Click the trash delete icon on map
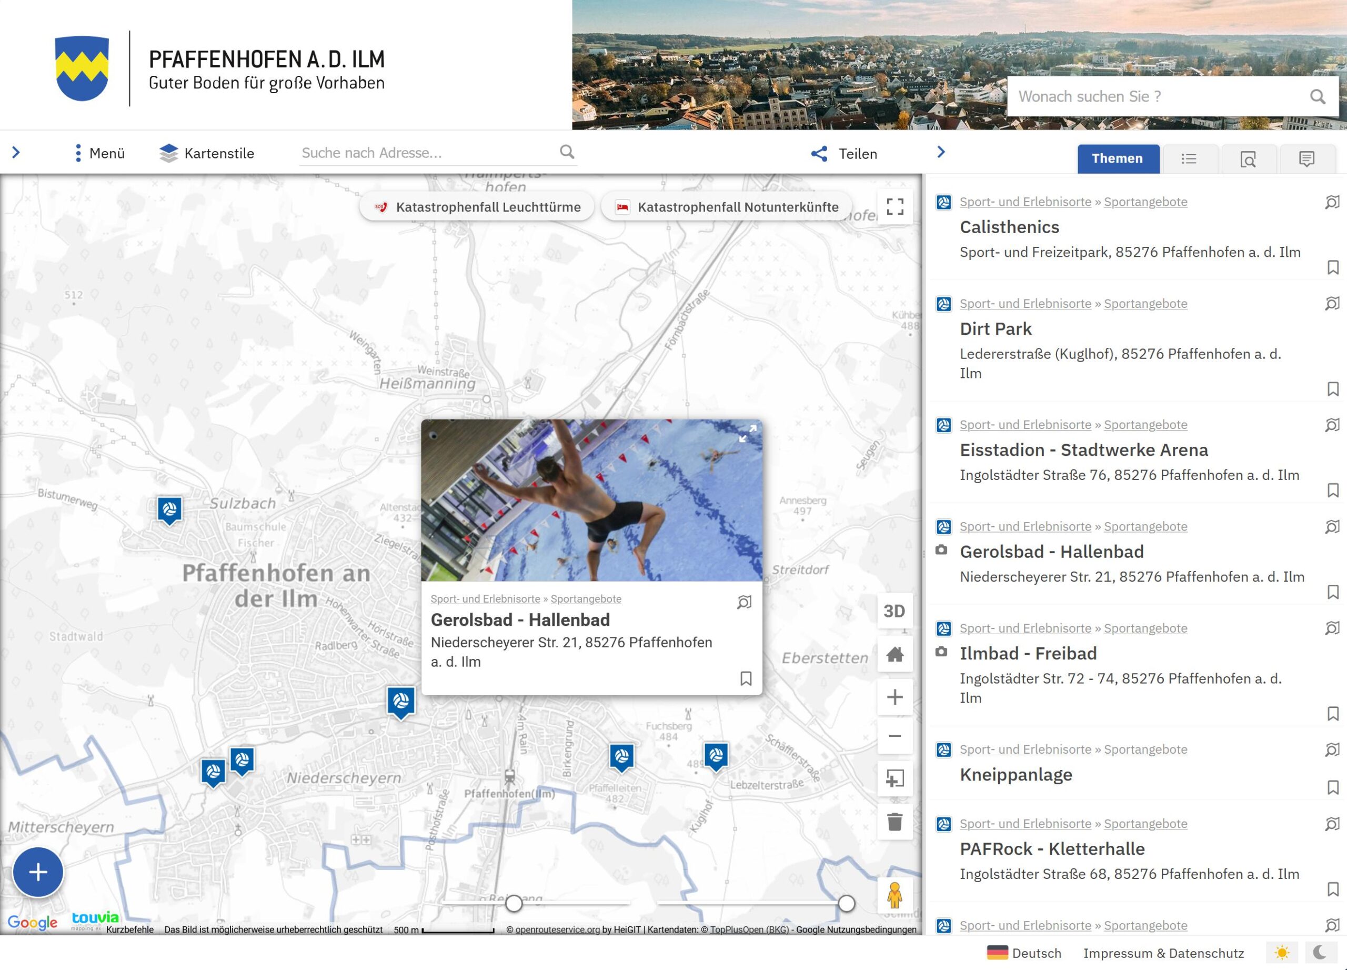The height and width of the screenshot is (970, 1347). [894, 822]
